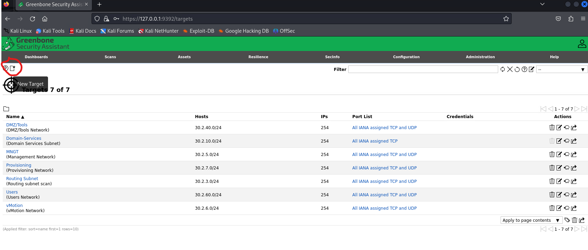Edit filter with pencil icon

(x=532, y=69)
